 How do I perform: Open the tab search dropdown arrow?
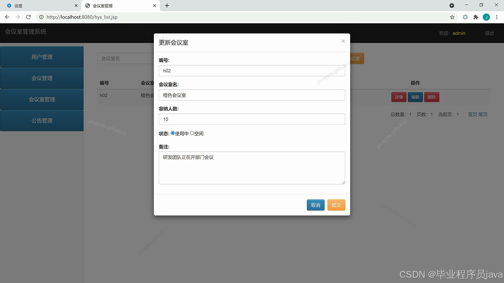click(452, 6)
